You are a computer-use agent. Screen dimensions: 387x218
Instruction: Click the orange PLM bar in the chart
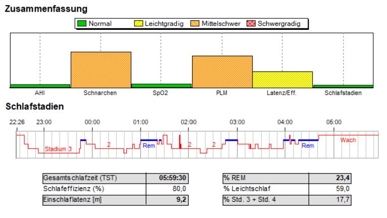click(222, 71)
